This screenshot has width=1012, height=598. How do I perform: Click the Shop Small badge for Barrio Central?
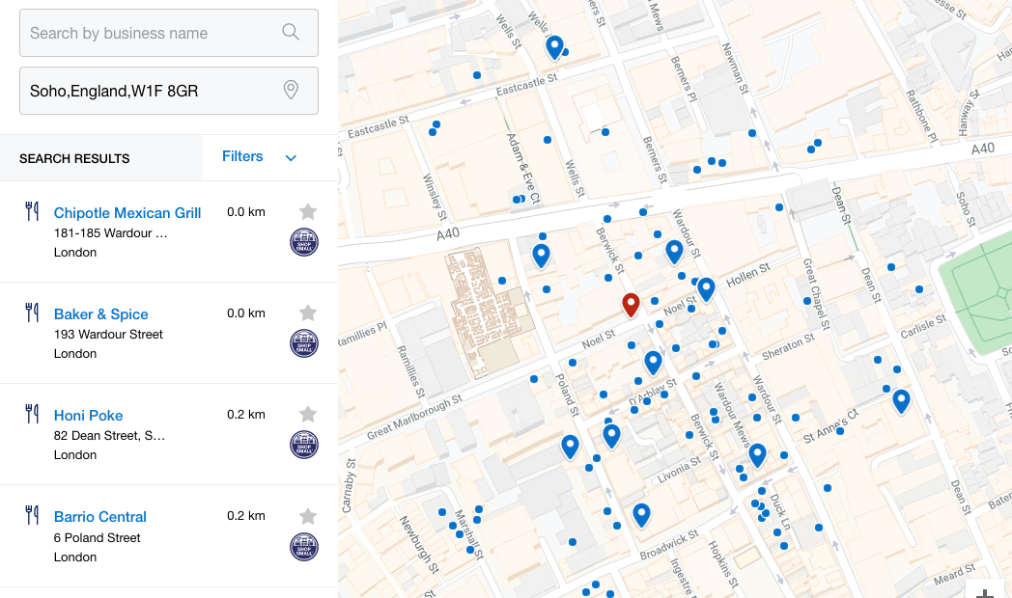click(x=304, y=547)
